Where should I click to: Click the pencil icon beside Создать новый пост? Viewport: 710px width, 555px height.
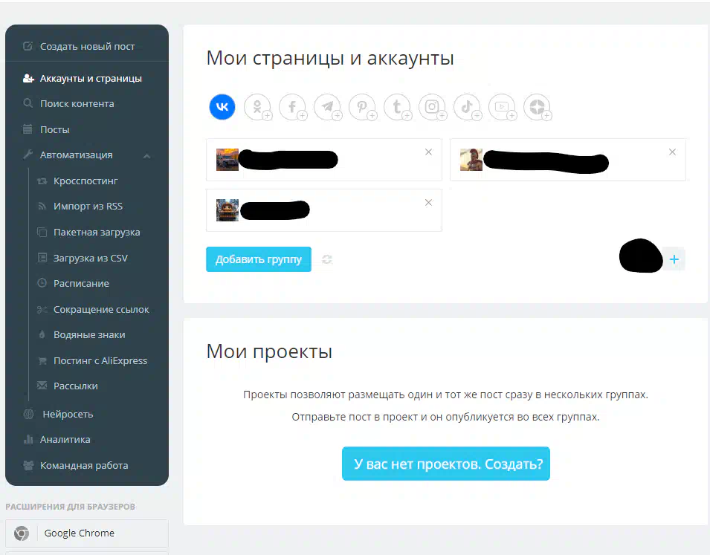point(28,46)
